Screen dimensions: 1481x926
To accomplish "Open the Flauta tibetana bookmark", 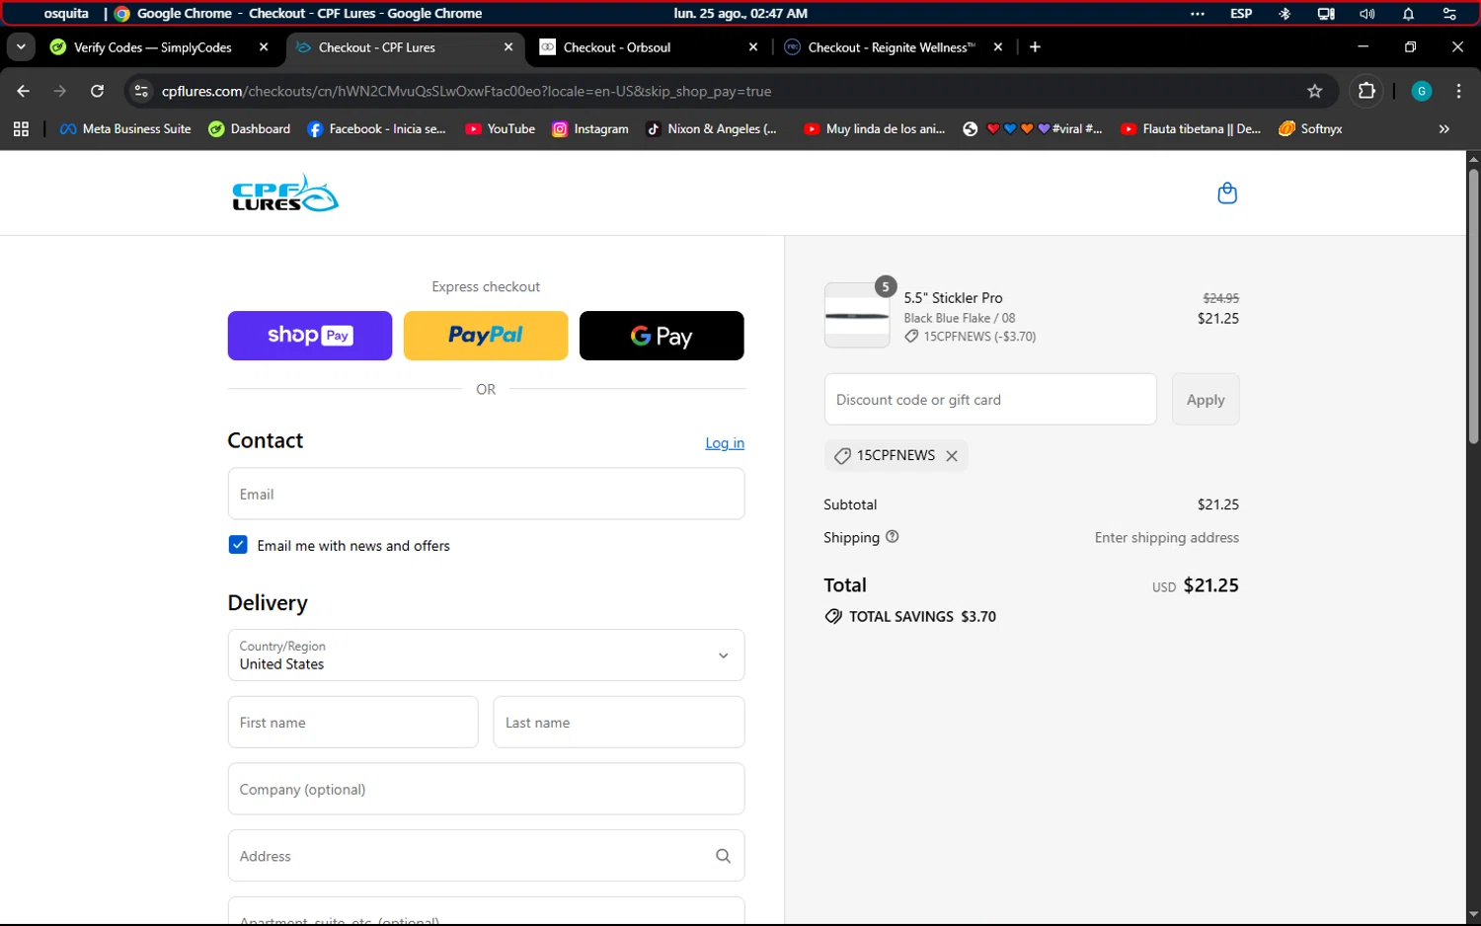I will point(1191,129).
